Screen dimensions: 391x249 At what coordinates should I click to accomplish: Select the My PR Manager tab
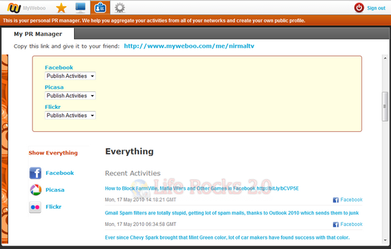tap(38, 34)
